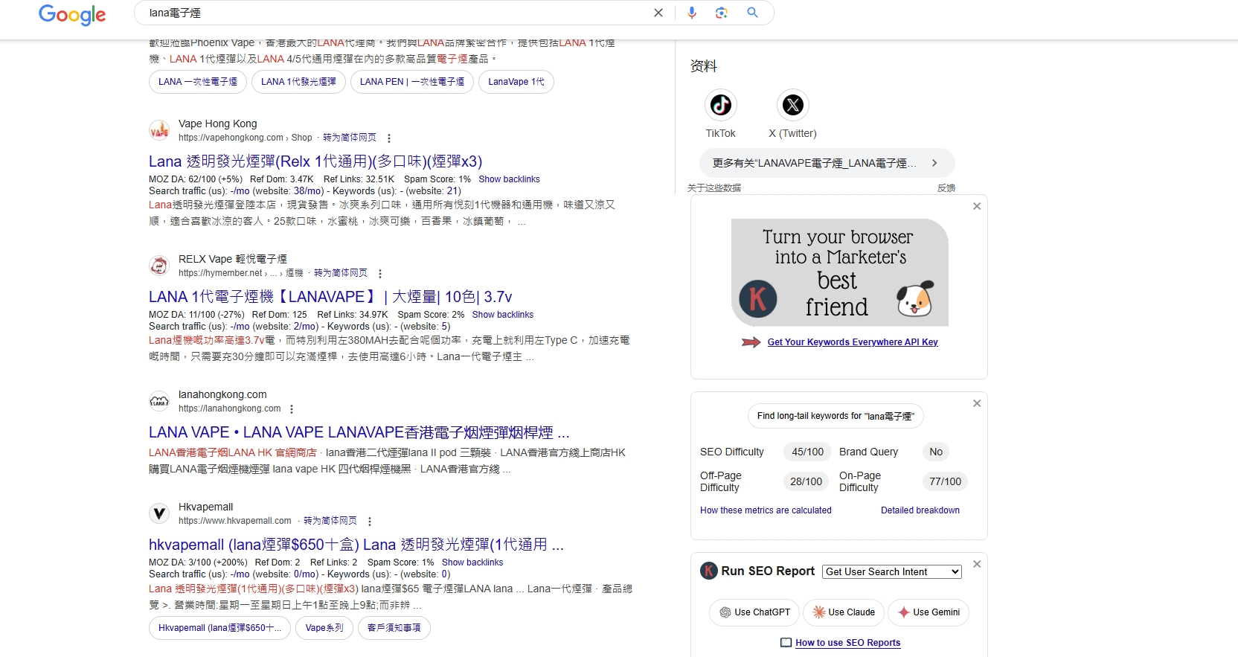Show backlinks for RELX Vape result
The image size is (1238, 657).
pos(502,315)
